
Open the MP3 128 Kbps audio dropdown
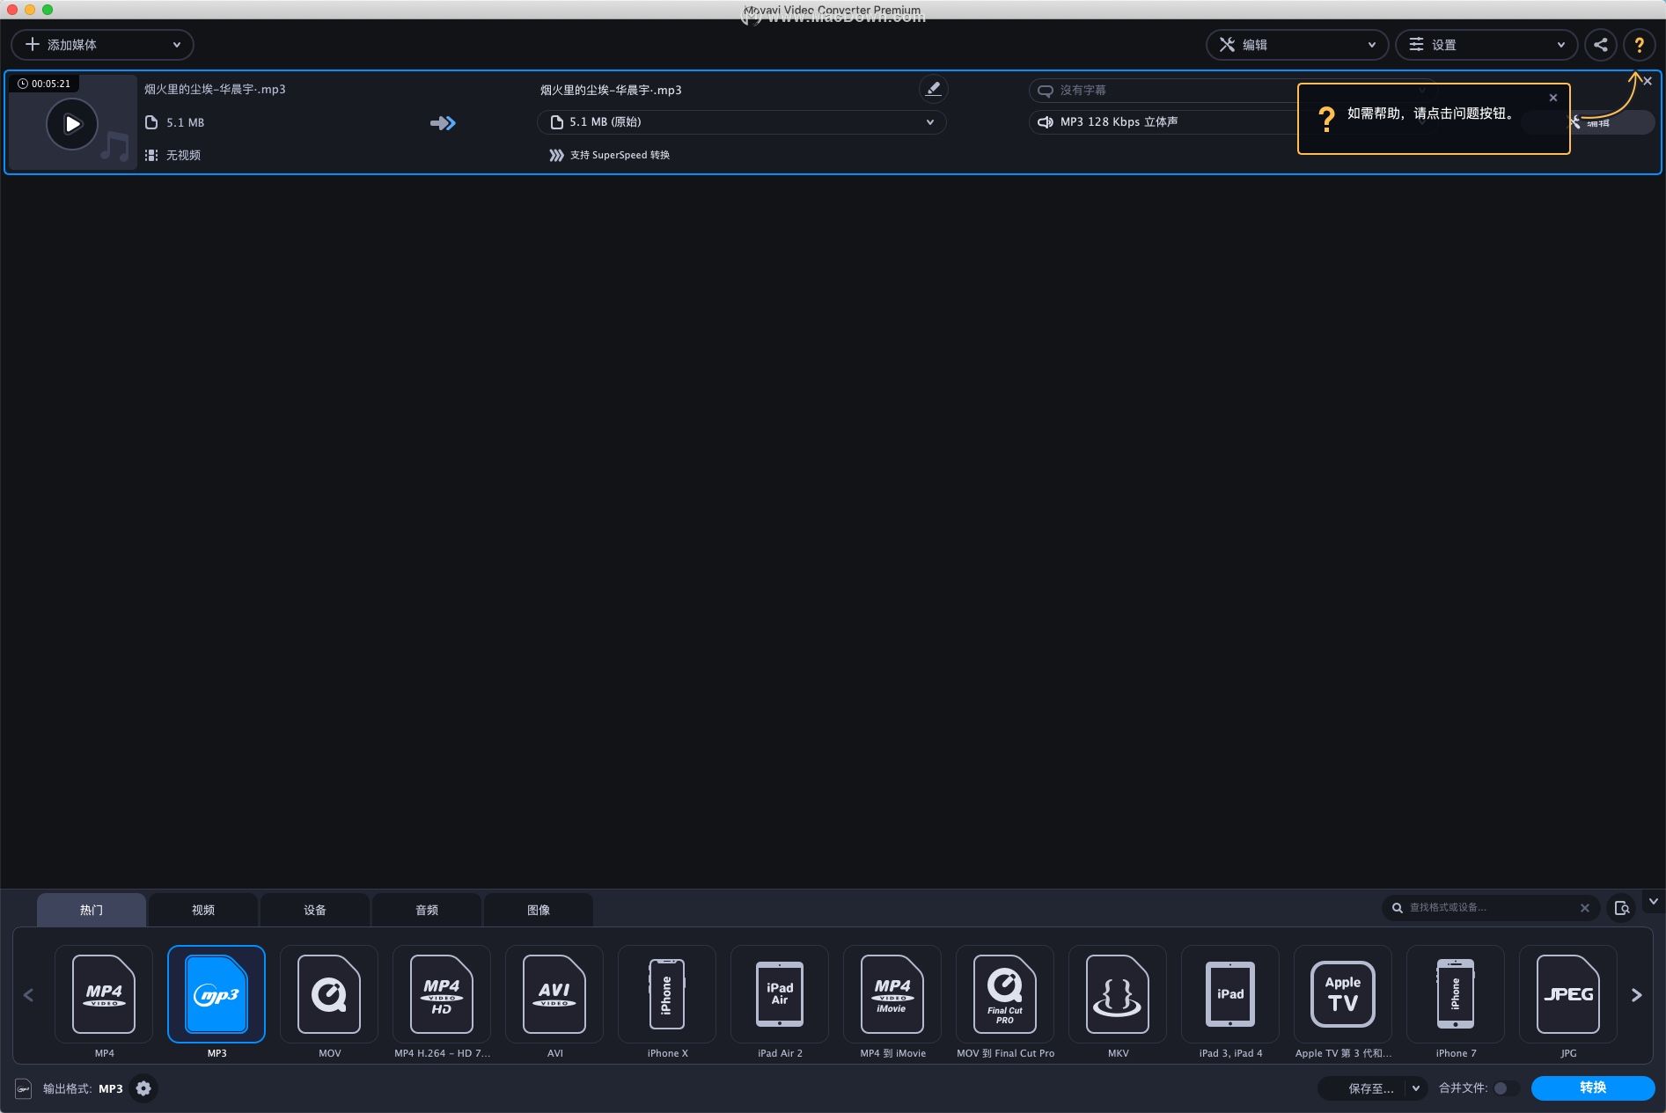1162,122
